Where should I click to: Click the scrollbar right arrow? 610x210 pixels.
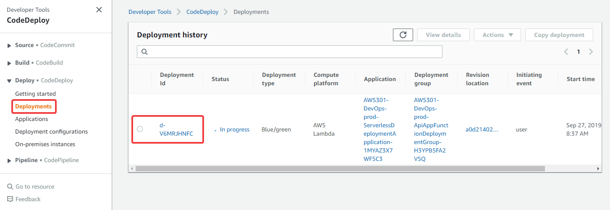tap(599, 168)
